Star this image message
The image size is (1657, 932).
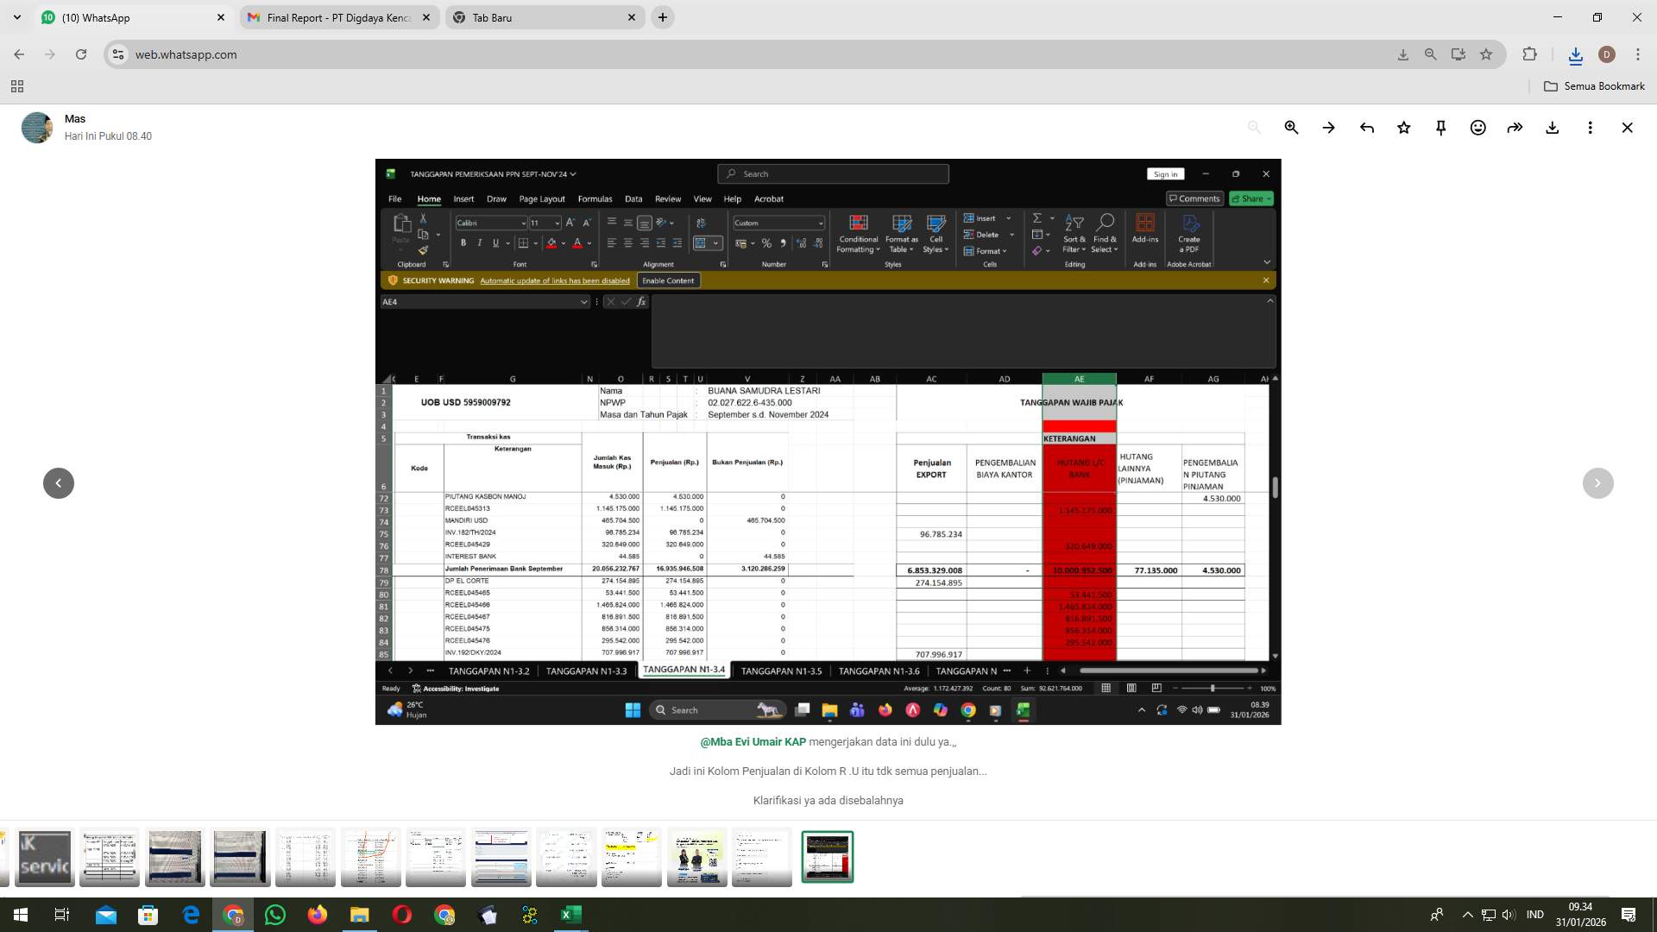(1404, 127)
